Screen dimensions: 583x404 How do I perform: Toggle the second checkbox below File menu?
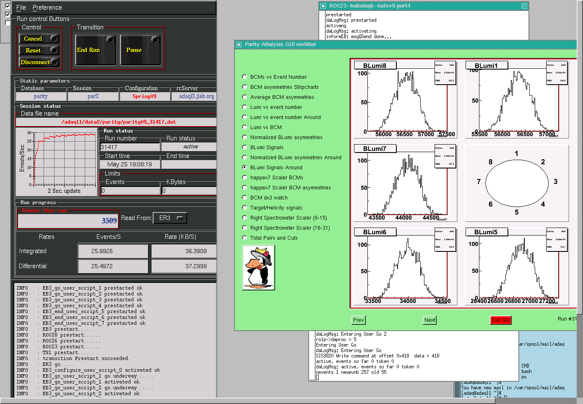coord(8,15)
